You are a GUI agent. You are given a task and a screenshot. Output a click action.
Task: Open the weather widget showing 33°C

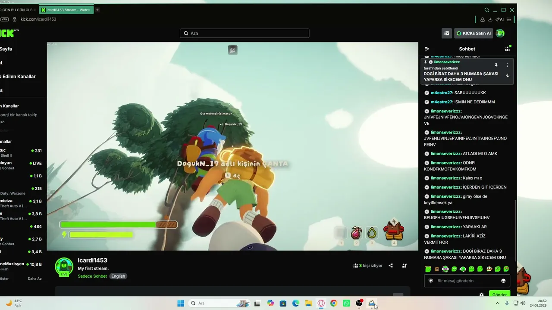point(14,303)
